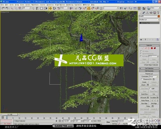This screenshot has height=129, width=161.
Task: Enable Preserve UVs checkbox
Action: (x=142, y=79)
